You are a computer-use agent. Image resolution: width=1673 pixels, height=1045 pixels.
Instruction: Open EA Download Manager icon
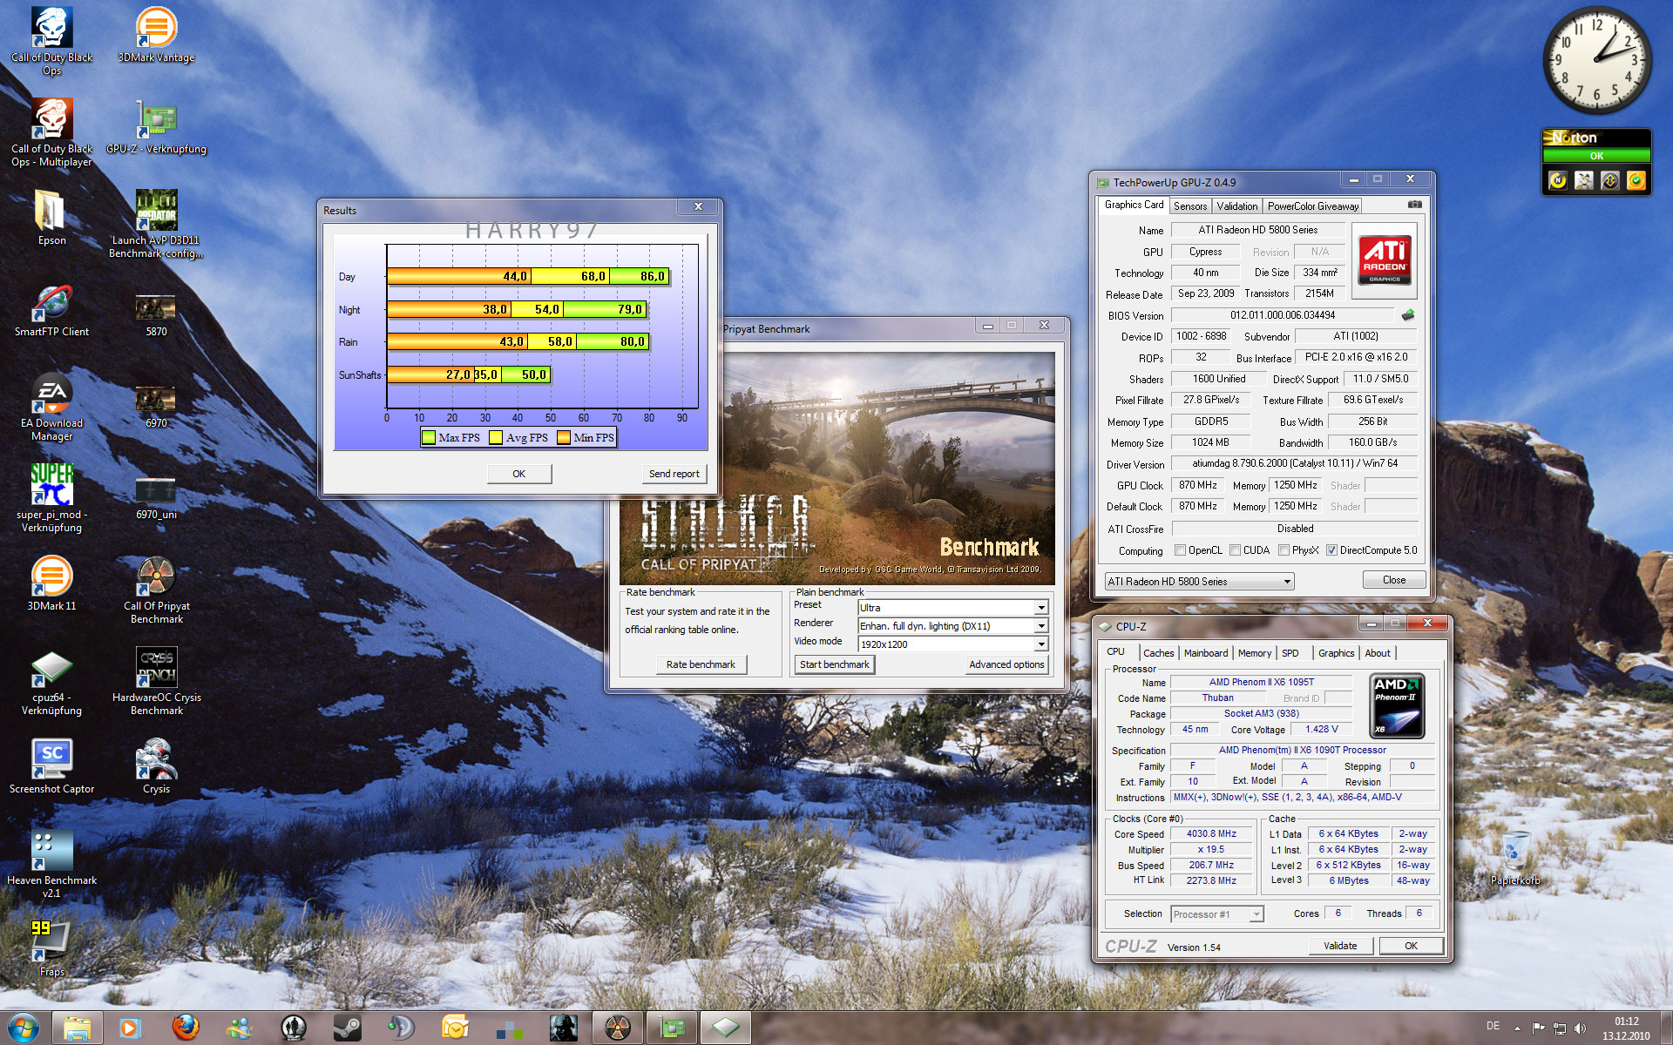51,407
